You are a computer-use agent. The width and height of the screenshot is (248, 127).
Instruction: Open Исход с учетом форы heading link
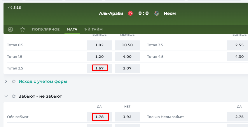(x=43, y=81)
